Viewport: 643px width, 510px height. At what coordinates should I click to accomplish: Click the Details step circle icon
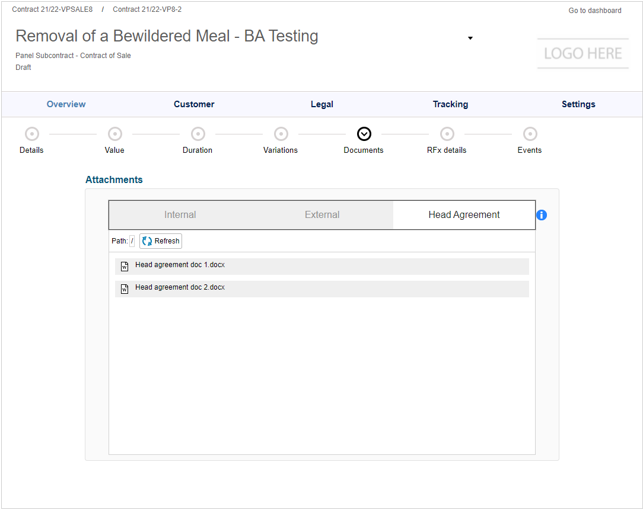(32, 134)
